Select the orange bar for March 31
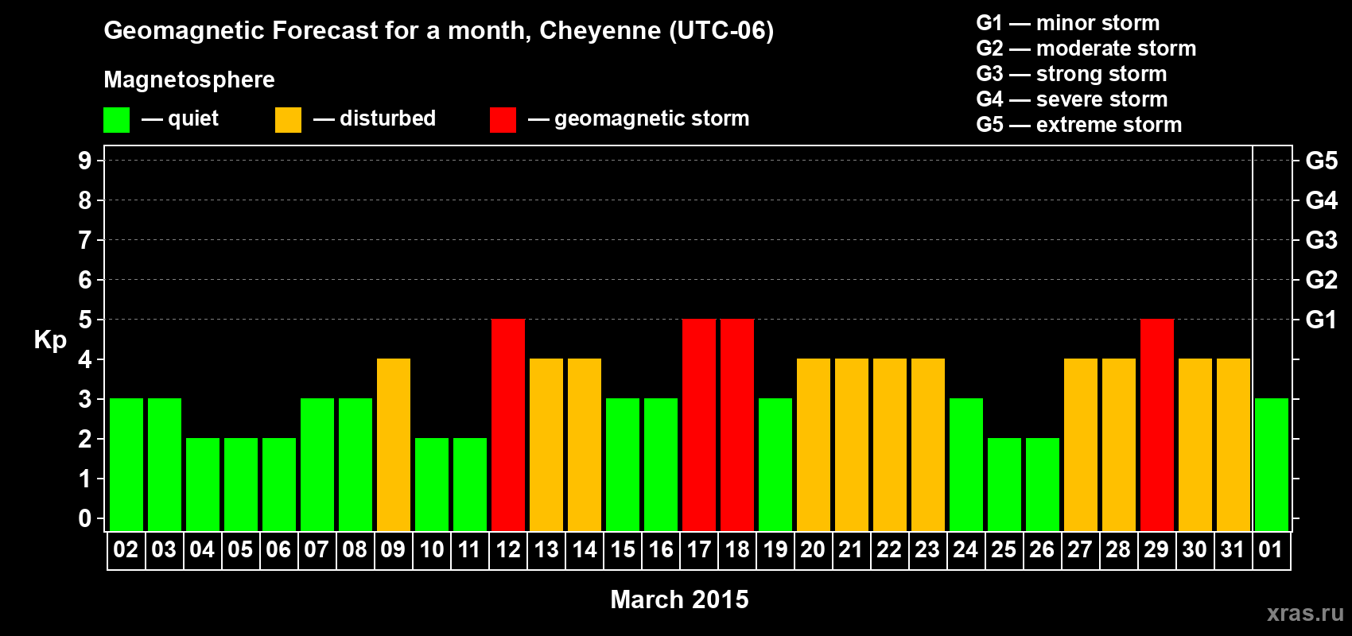Viewport: 1352px width, 636px height. coord(1234,444)
